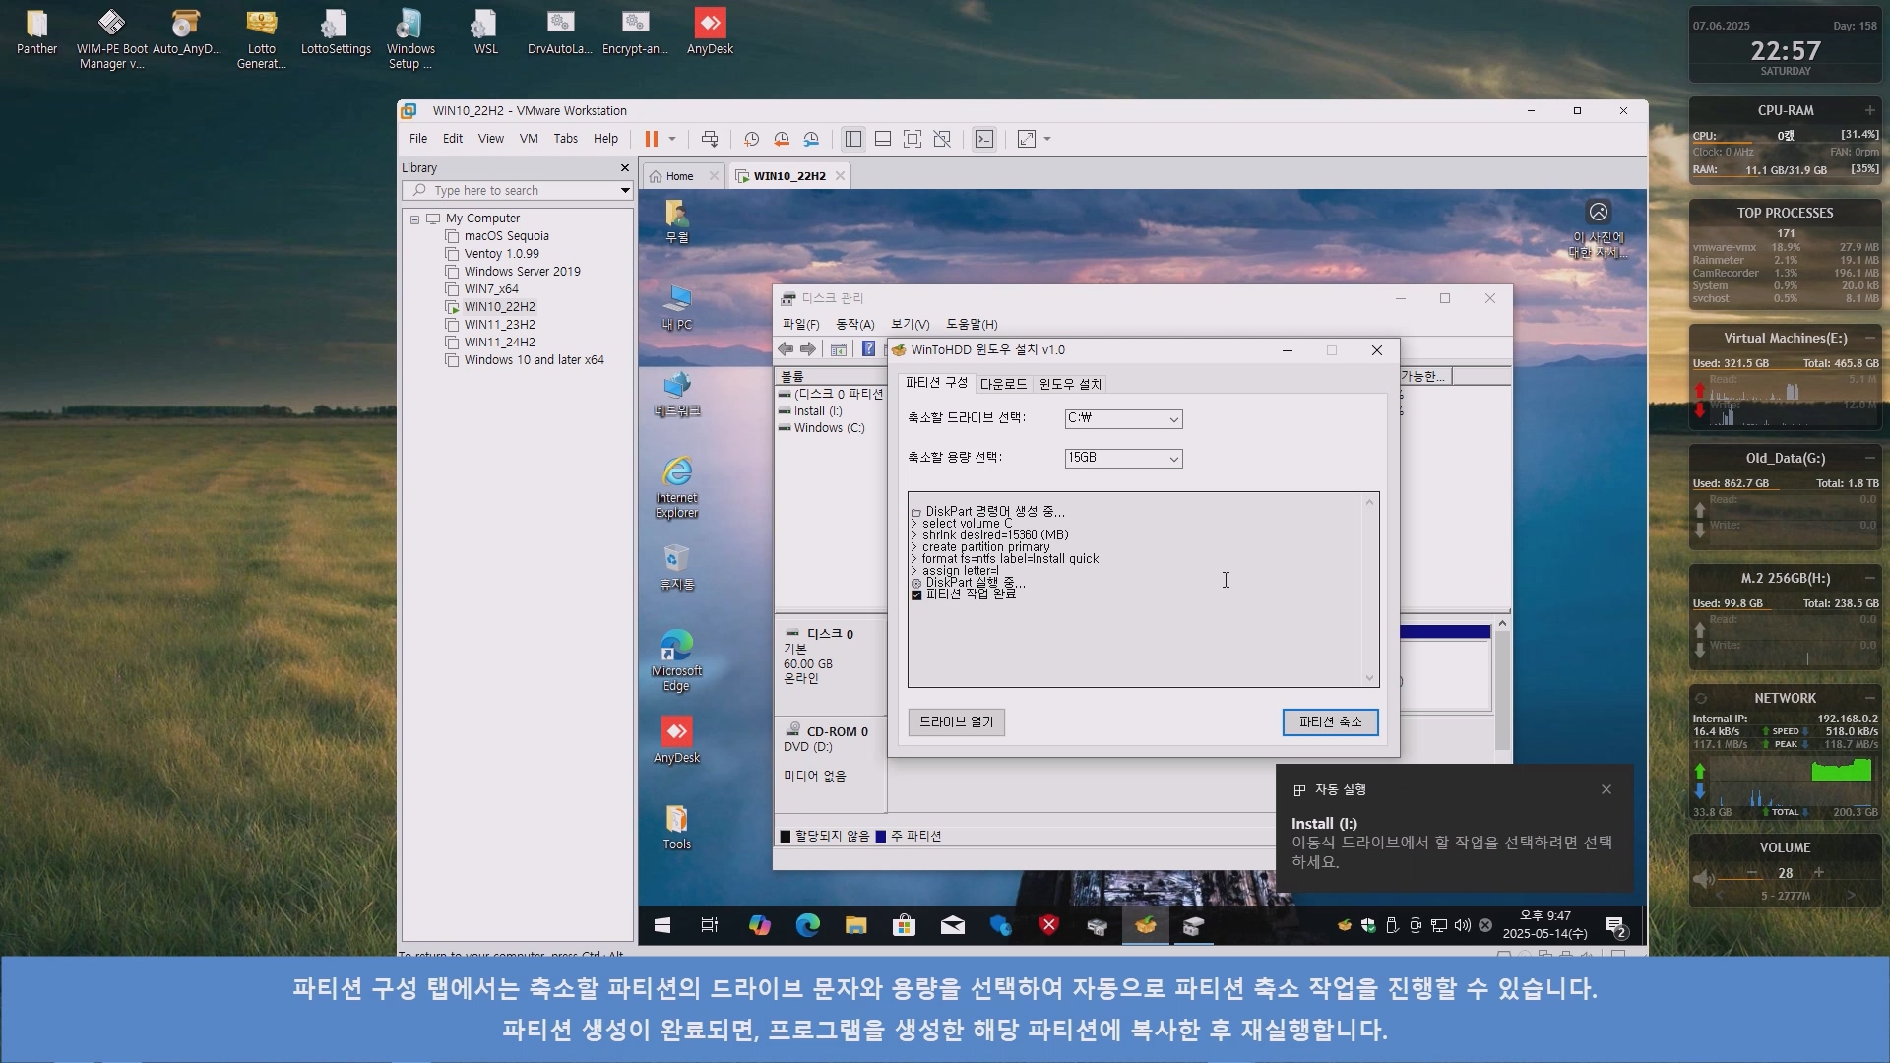
Task: Open AnyDesk icon on guest desktop
Action: pos(676,739)
